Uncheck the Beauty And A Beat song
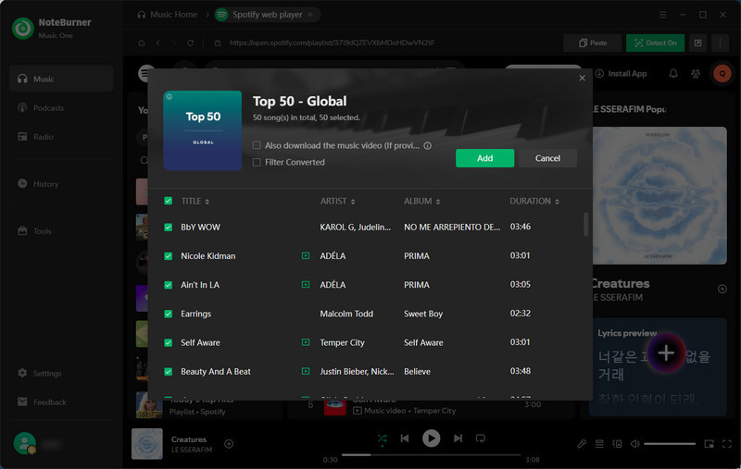741x469 pixels. point(169,372)
